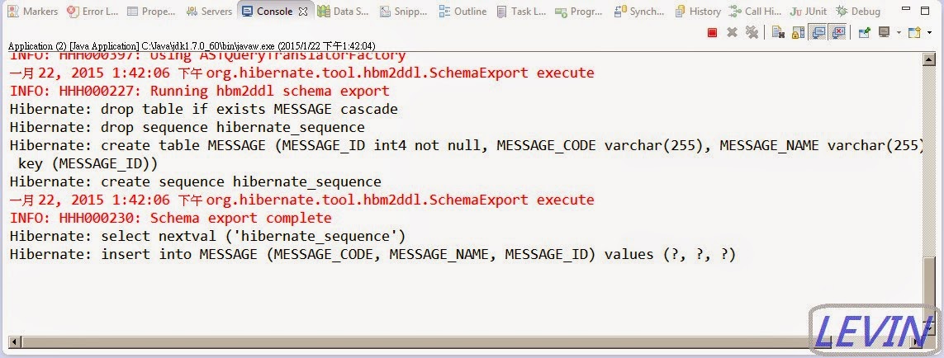Click Remove Launch gray X icon

point(732,33)
